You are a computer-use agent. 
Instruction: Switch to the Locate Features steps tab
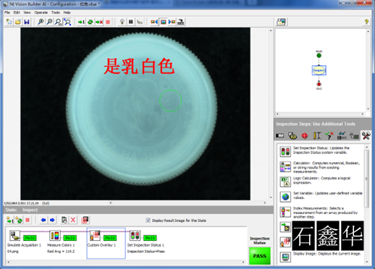305,135
